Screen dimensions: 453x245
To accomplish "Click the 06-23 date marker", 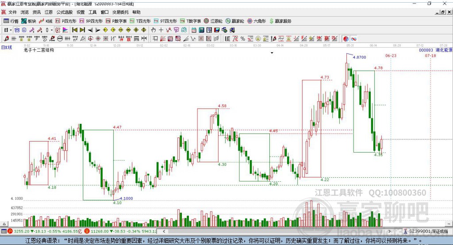I will click(x=391, y=55).
